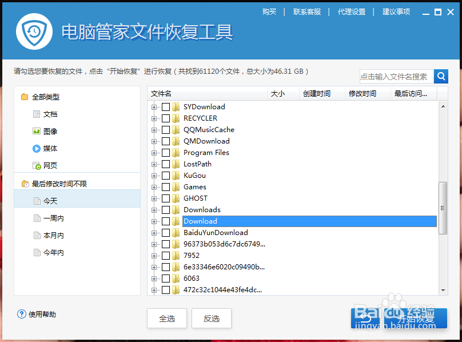The width and height of the screenshot is (462, 342).
Task: Expand the 6e33346e6020c09490b... node
Action: click(154, 268)
